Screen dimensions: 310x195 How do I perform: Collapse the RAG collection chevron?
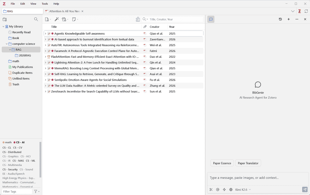coord(10,50)
